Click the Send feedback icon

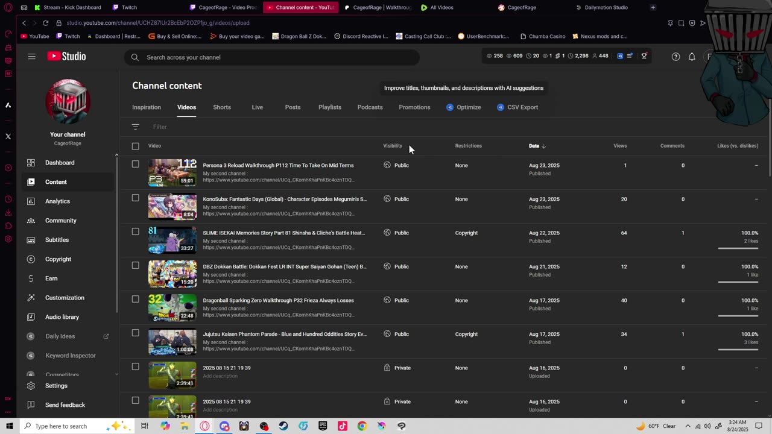[x=31, y=405]
